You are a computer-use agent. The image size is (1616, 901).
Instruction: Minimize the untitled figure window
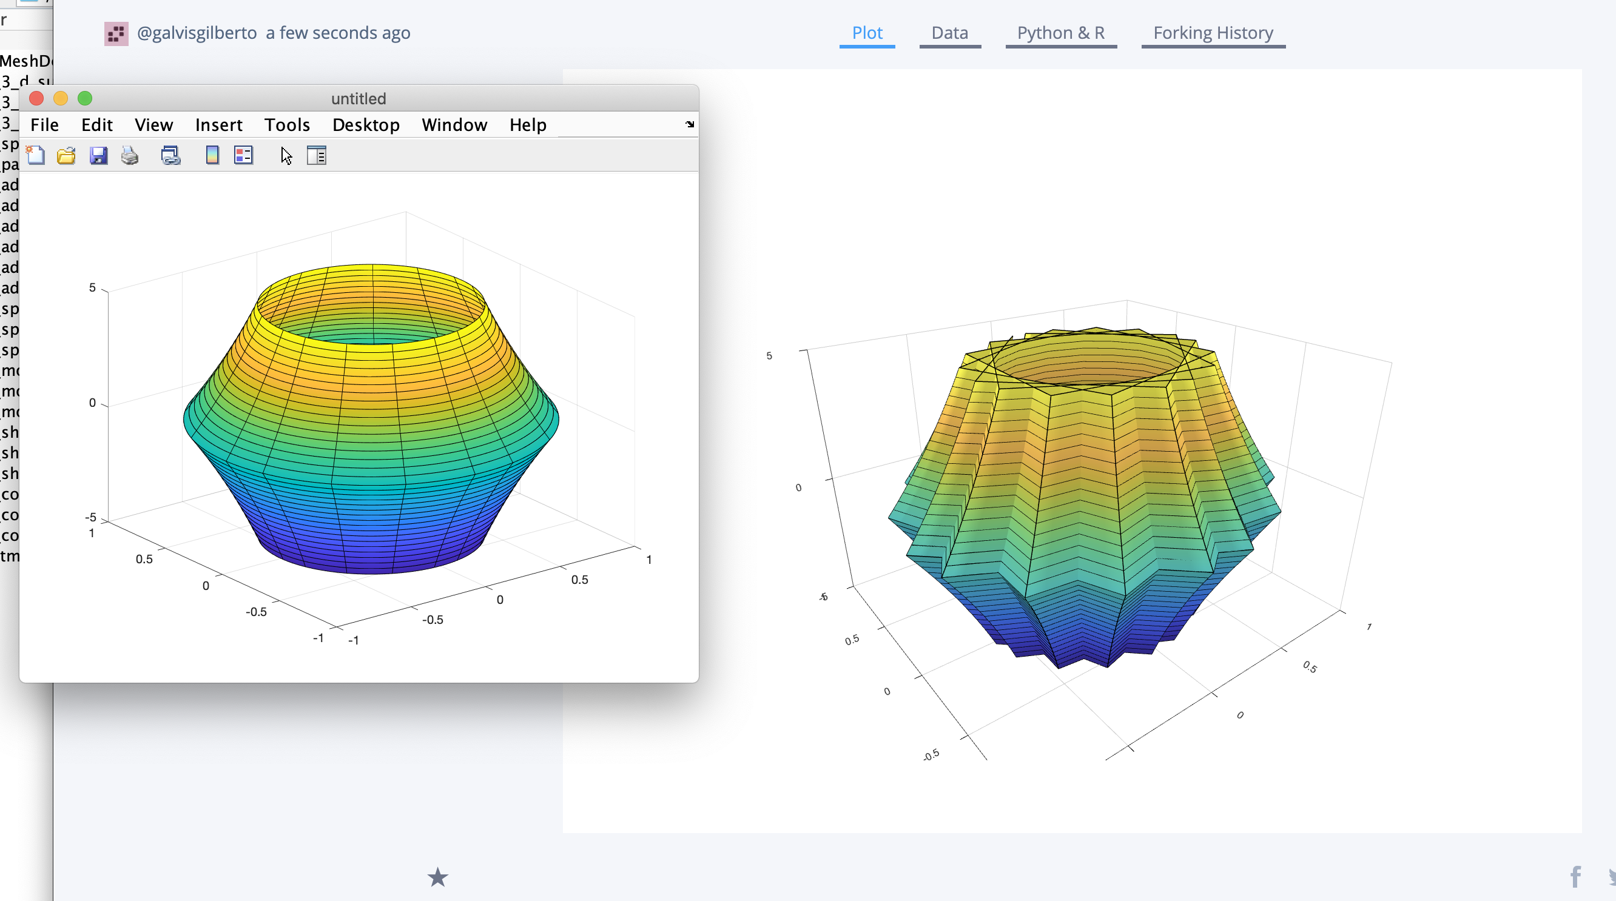(61, 98)
